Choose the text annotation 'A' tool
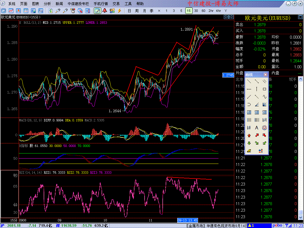Image resolution: width=304 pixels, height=228 pixels. 257,128
